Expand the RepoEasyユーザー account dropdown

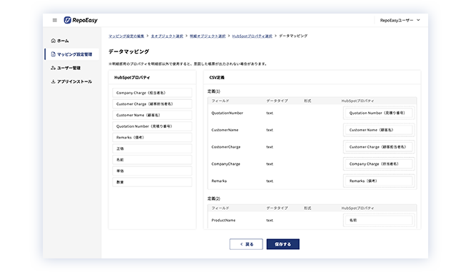400,20
